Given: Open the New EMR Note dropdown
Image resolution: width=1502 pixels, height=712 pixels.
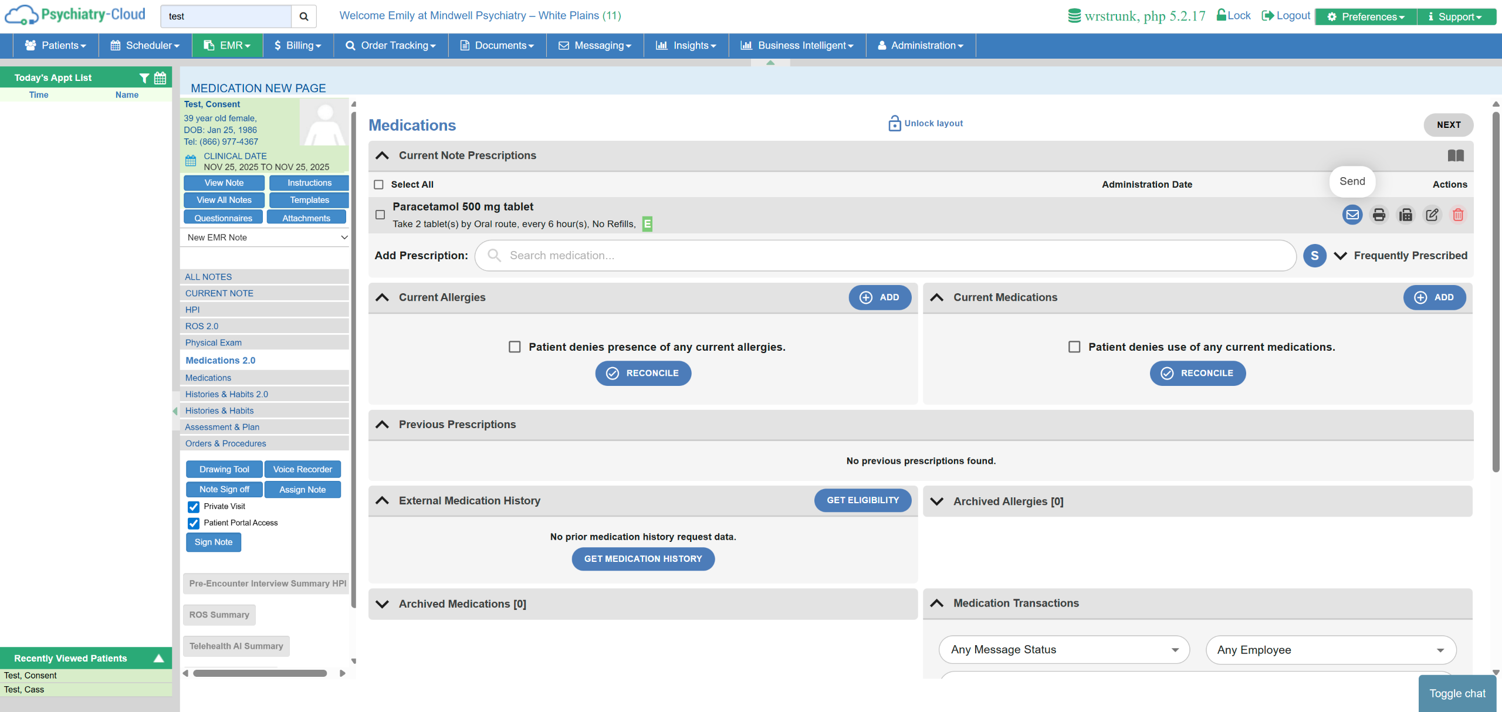Looking at the screenshot, I should [x=267, y=238].
